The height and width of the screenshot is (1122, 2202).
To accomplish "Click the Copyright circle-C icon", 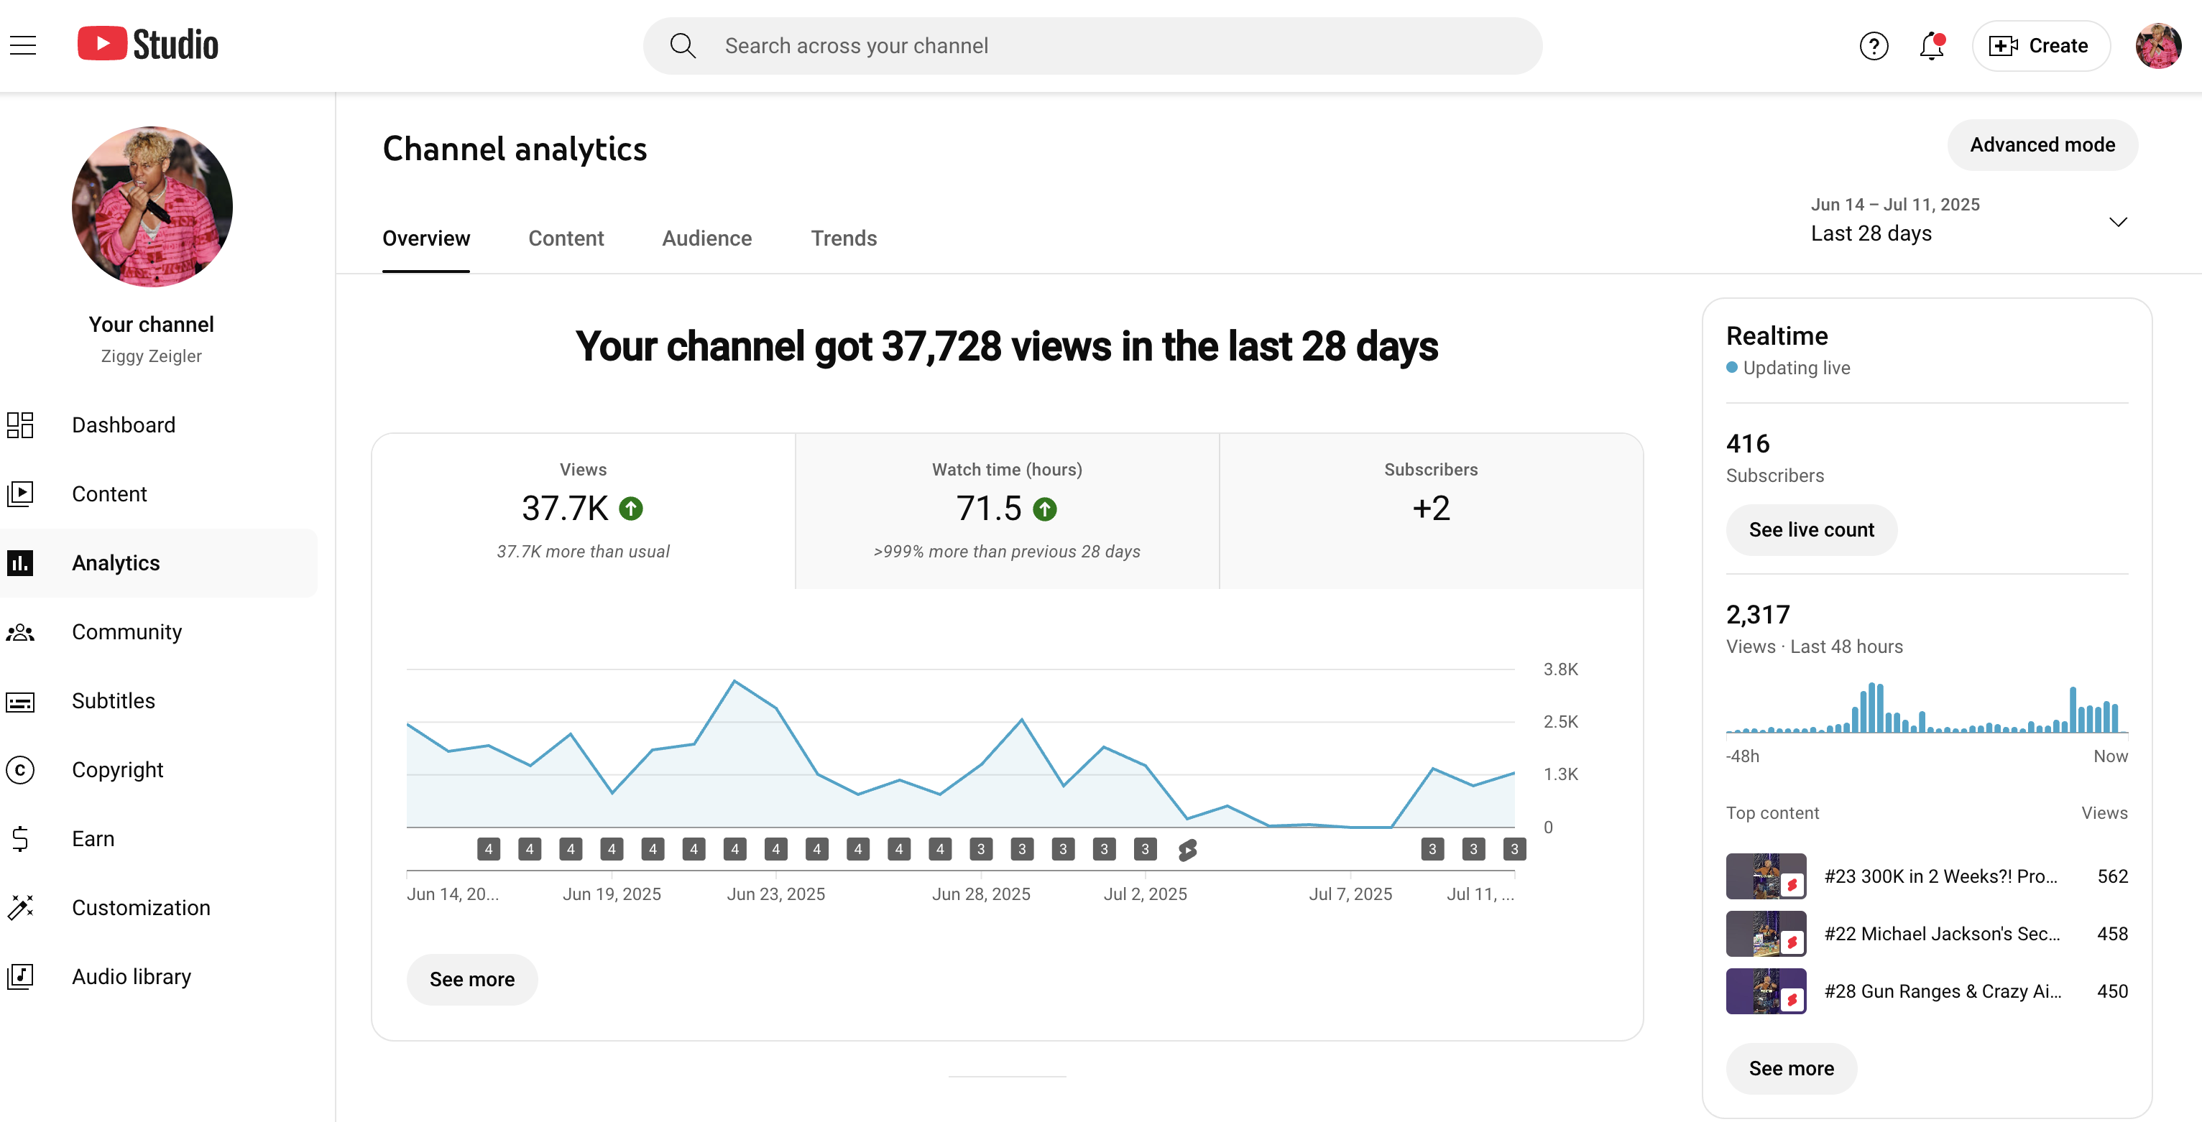I will 19,770.
